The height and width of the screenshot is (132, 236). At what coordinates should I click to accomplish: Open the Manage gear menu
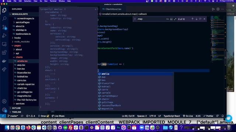pyautogui.click(x=4, y=110)
